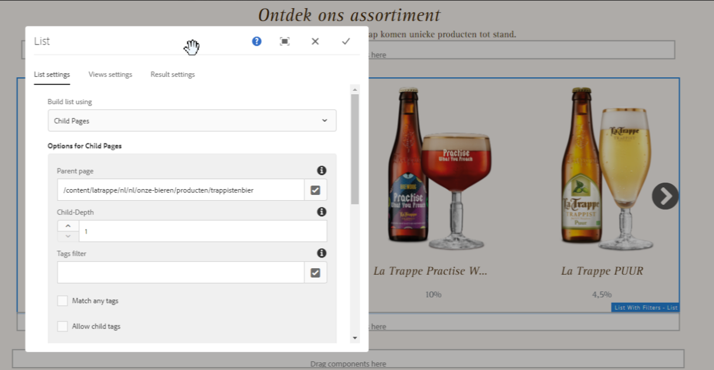Decrease Child-Depth with the down stepper
The image size is (714, 370).
click(x=67, y=236)
